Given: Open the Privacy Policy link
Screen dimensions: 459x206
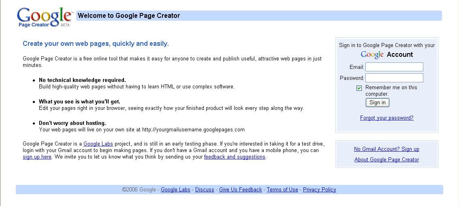Looking at the screenshot, I should click(x=319, y=190).
